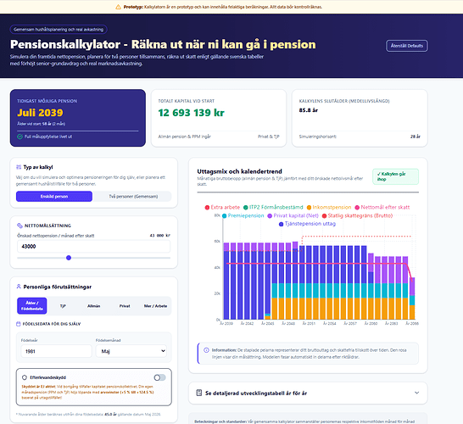Click the warning triangle icon in prototype banner
This screenshot has height=424, width=463.
point(118,7)
